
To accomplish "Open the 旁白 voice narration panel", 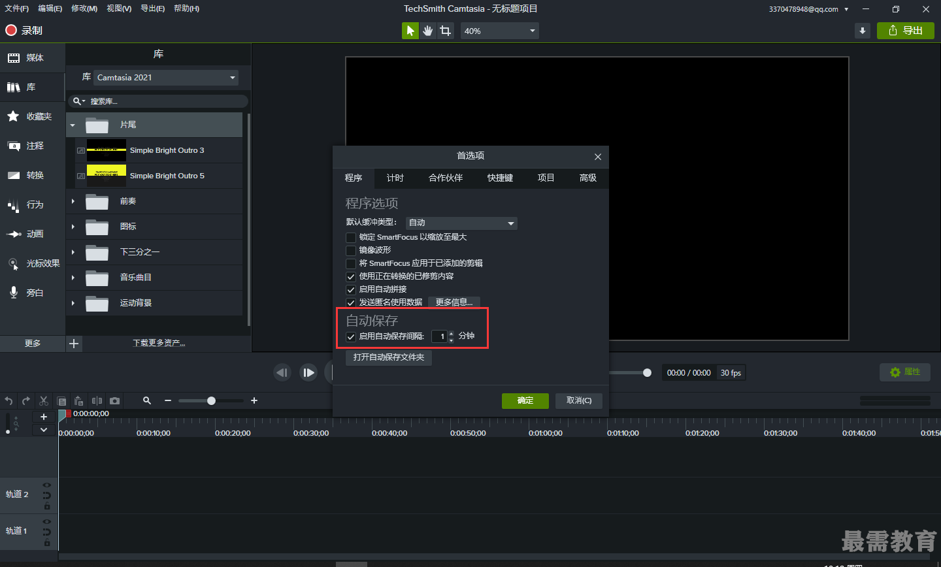I will coord(33,293).
